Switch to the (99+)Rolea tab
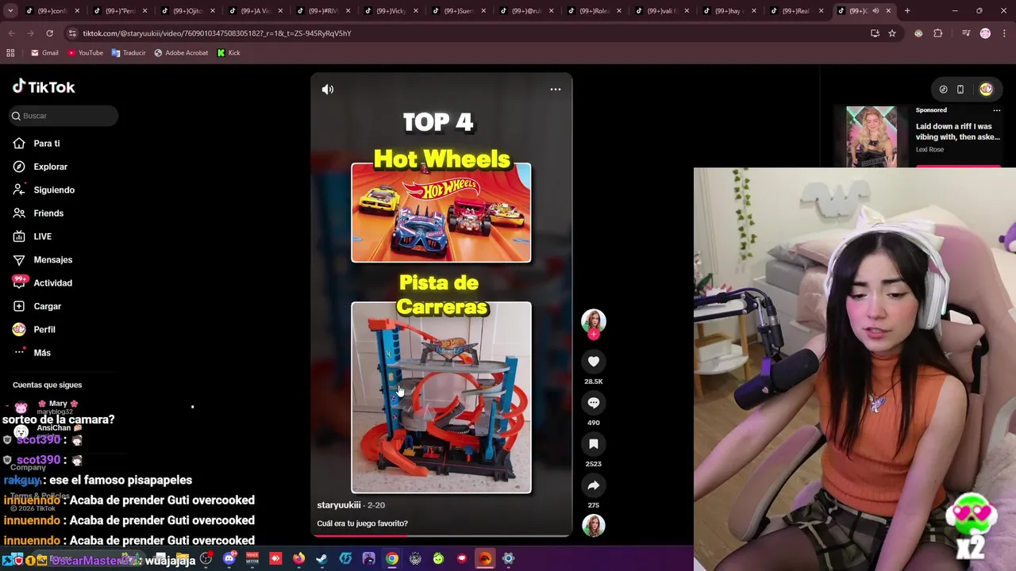Image resolution: width=1016 pixels, height=571 pixels. tap(595, 11)
